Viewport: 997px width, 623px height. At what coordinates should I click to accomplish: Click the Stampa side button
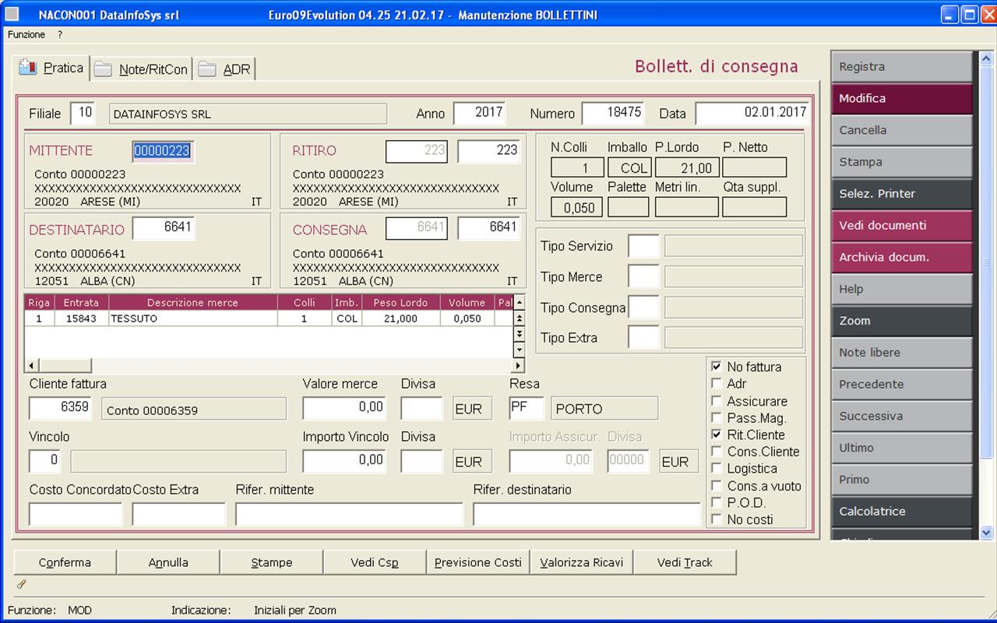(x=901, y=162)
